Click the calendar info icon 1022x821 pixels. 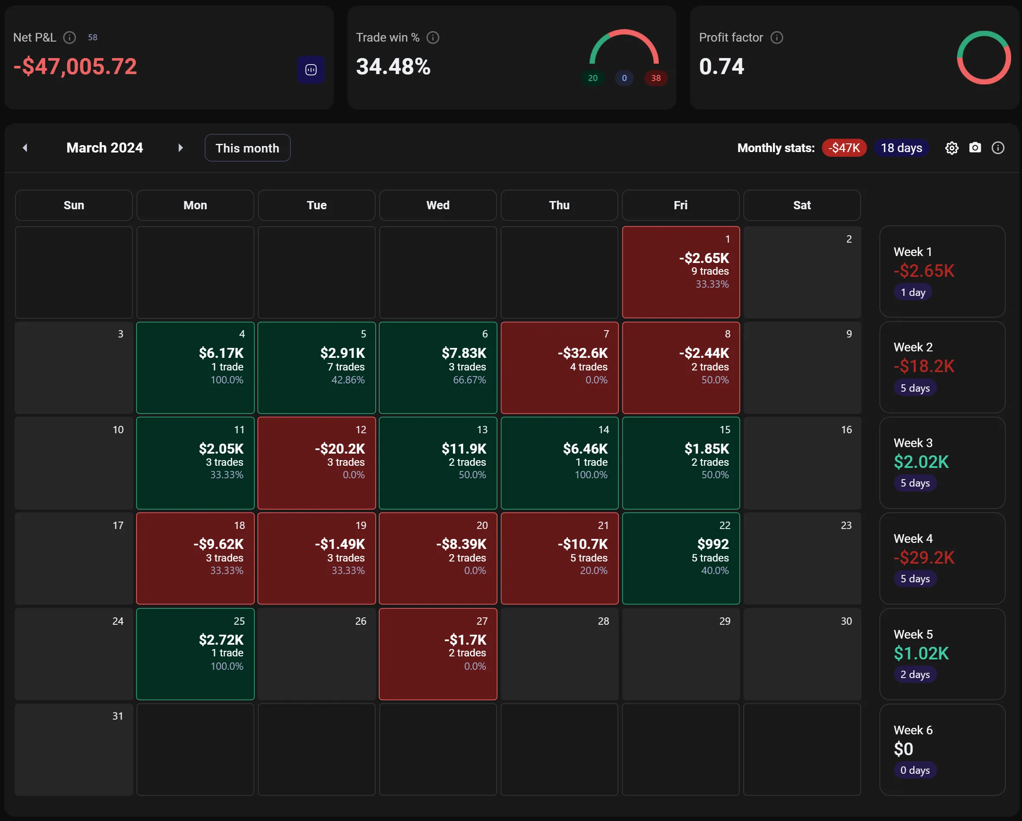[997, 148]
